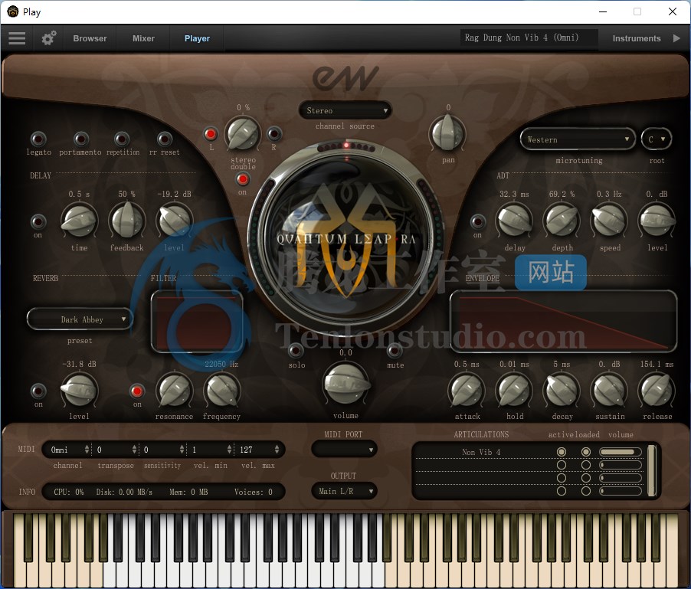Viewport: 691px width, 589px height.
Task: Adjust the sensitivity stepper arrows
Action: tap(182, 450)
